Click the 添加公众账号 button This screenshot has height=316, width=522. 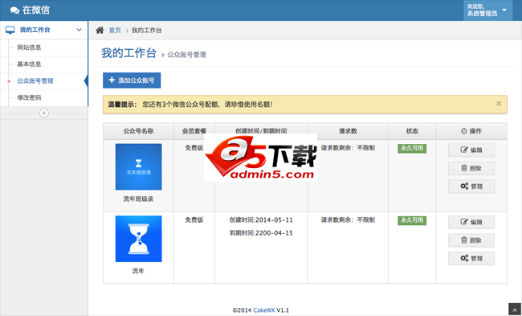(132, 80)
